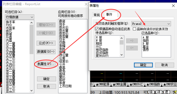Enable 品种自适应对此表无效 checkbox
The image size is (177, 94).
coord(134,29)
